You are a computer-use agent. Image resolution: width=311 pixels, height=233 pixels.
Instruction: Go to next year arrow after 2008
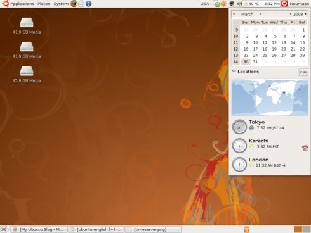[x=305, y=14]
